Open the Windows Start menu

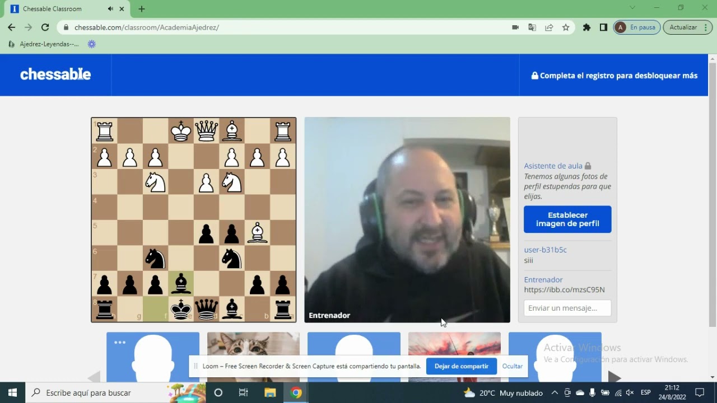(12, 392)
